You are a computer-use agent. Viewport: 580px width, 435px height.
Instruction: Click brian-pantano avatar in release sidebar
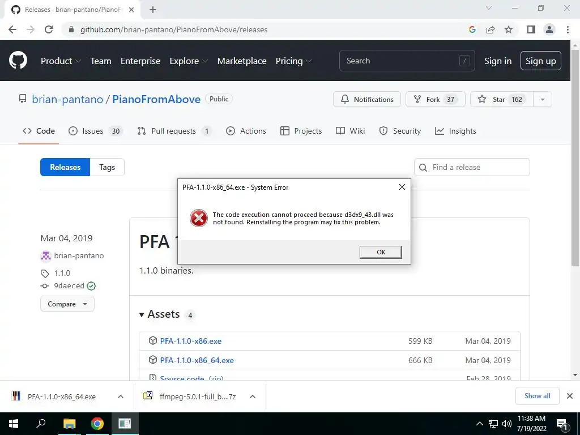(x=45, y=255)
